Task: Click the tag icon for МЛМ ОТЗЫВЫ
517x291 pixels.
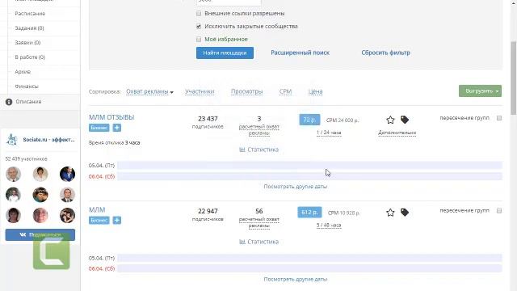Action: pyautogui.click(x=405, y=120)
